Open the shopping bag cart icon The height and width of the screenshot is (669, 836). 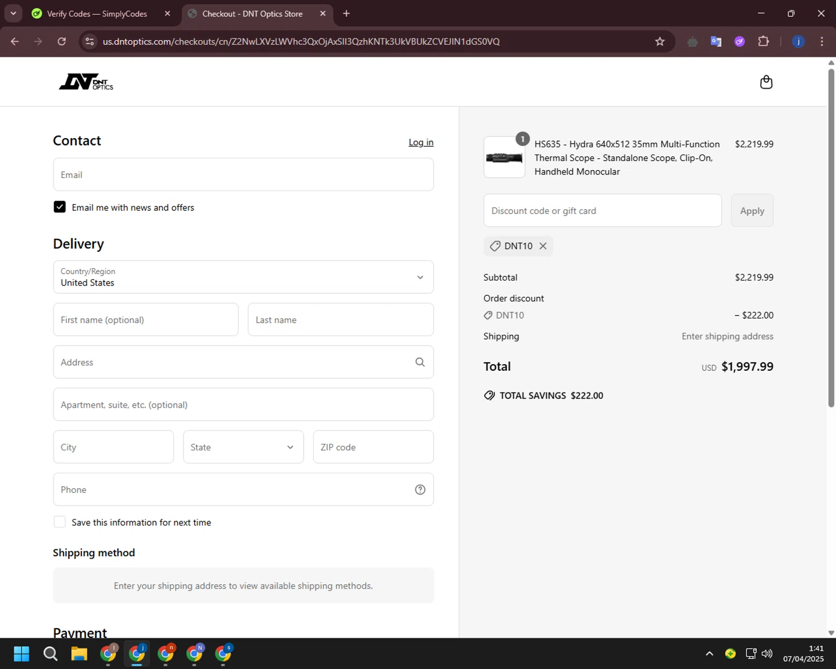point(766,82)
